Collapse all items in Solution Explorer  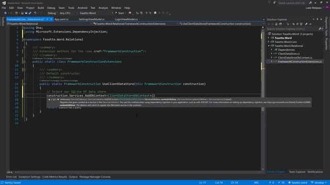pyautogui.click(x=298, y=24)
